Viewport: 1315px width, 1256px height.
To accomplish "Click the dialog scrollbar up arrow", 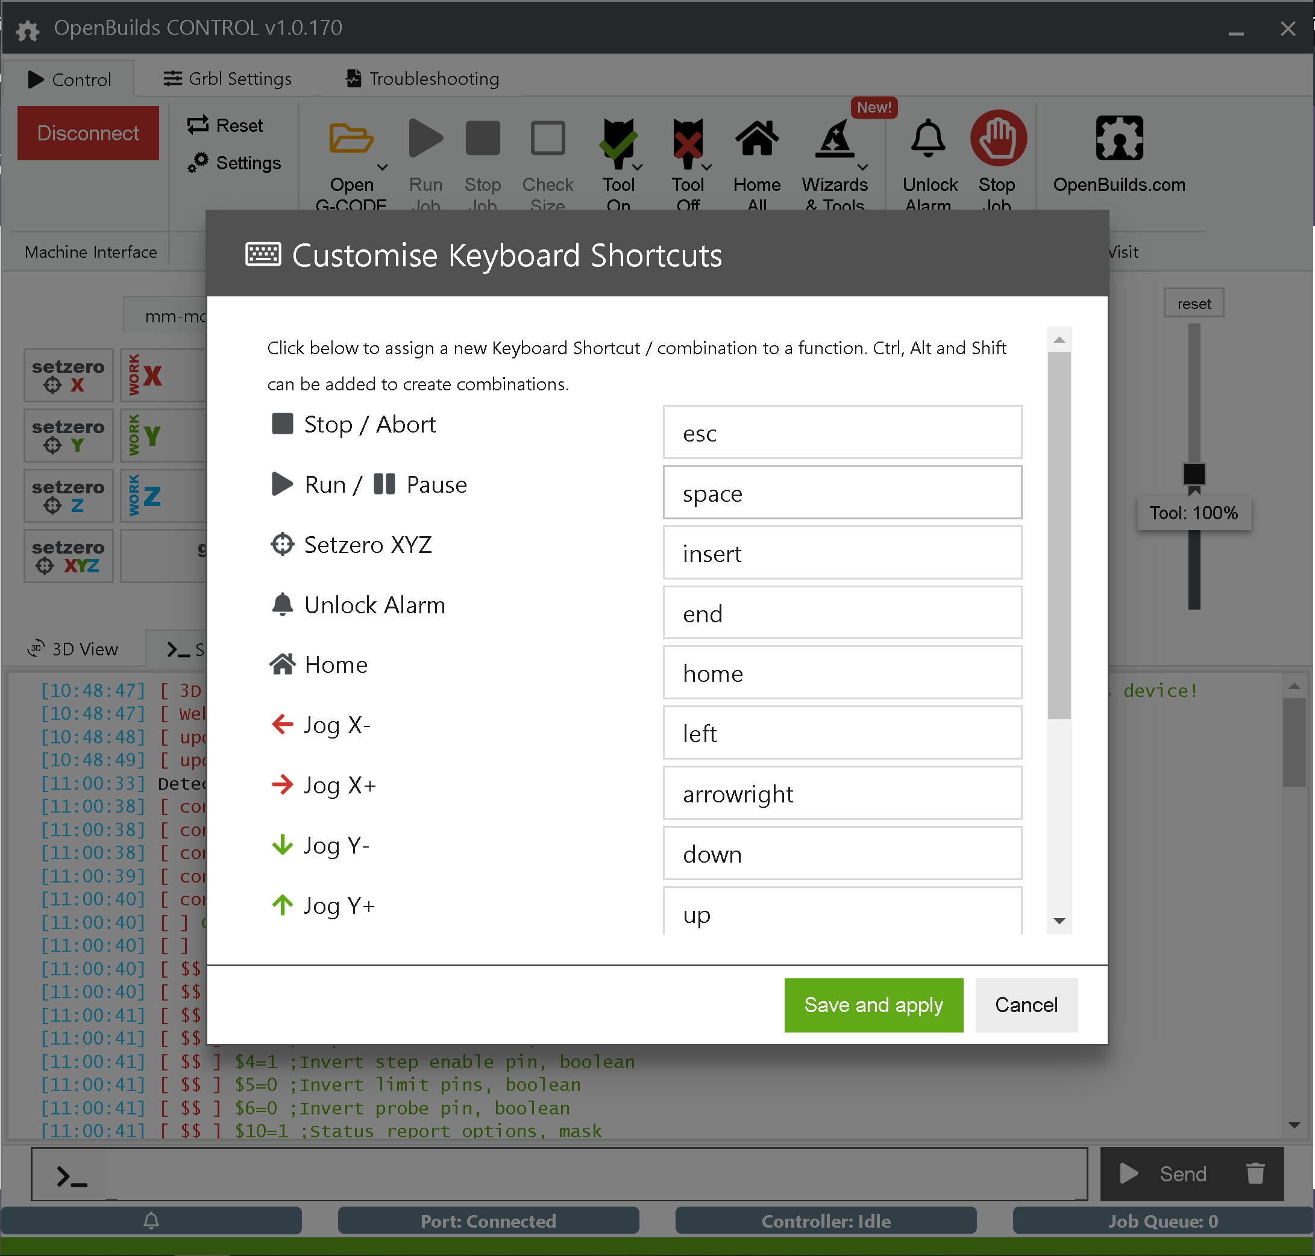I will (1058, 339).
